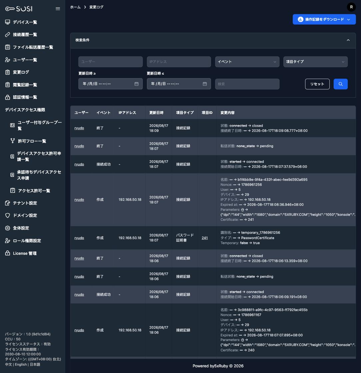Click the 接続履歴一覧 link icon
Viewport: 361px width, 373px height.
point(8,35)
